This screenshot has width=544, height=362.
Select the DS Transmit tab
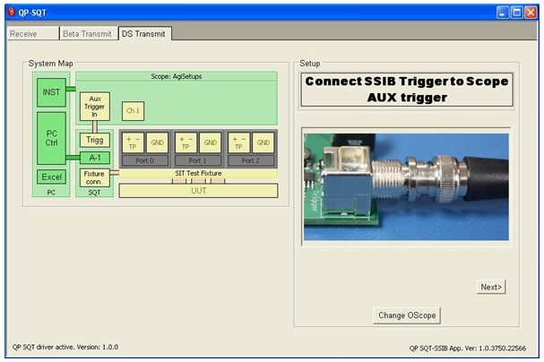(x=144, y=34)
